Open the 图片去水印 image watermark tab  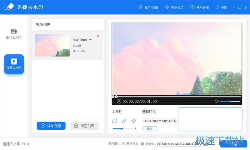point(14,34)
